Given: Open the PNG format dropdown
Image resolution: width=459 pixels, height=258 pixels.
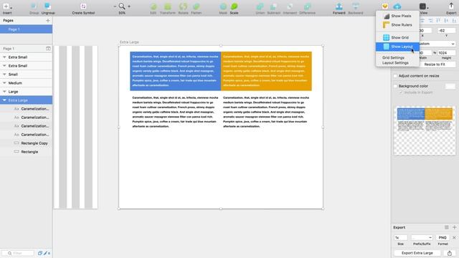Looking at the screenshot, I should pos(443,237).
